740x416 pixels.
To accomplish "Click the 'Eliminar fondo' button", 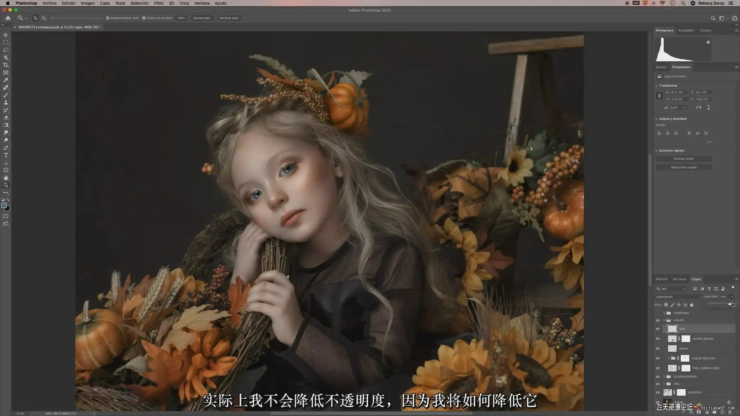I will tap(684, 159).
